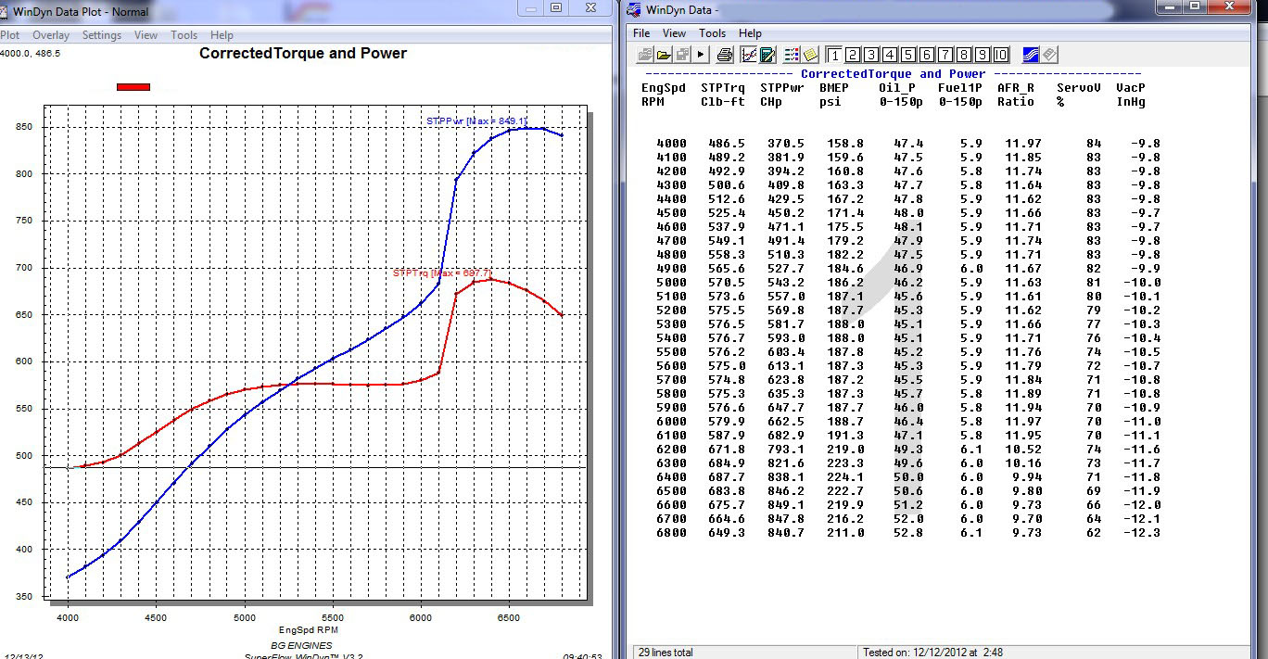Click the open folder icon in WinDyn Data toolbar
1268x659 pixels.
(664, 55)
